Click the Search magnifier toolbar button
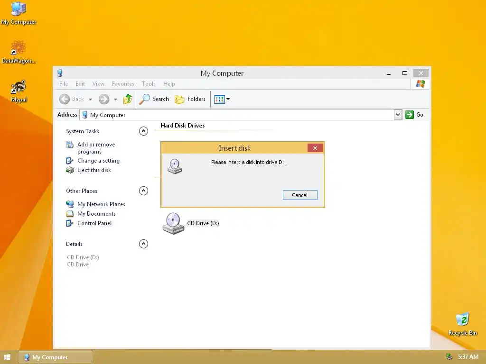The image size is (486, 364). (x=154, y=99)
